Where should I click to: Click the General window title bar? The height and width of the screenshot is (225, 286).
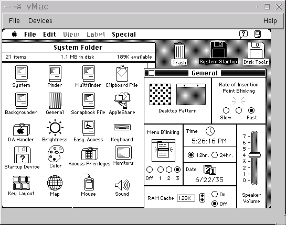[205, 73]
